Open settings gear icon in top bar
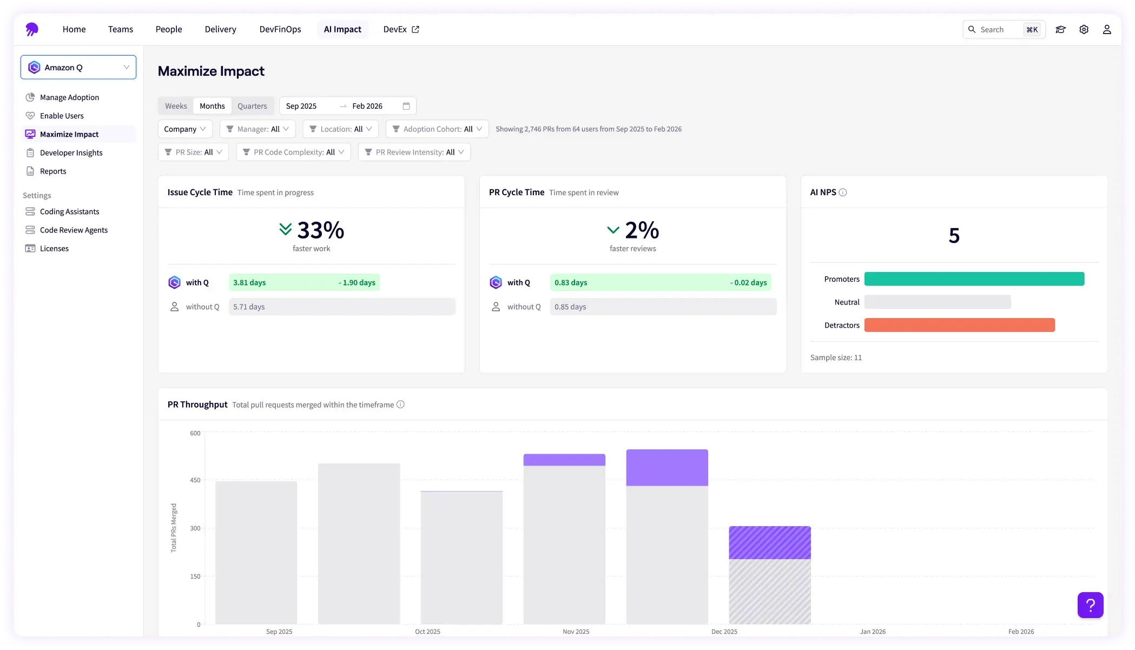The image size is (1135, 650). coord(1084,30)
